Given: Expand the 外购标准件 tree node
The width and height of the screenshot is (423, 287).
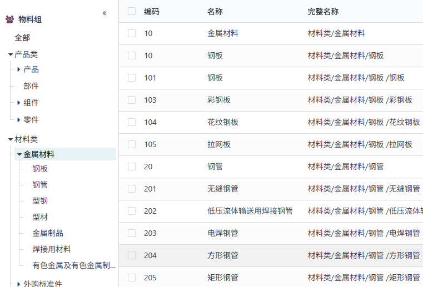Looking at the screenshot, I should (19, 284).
